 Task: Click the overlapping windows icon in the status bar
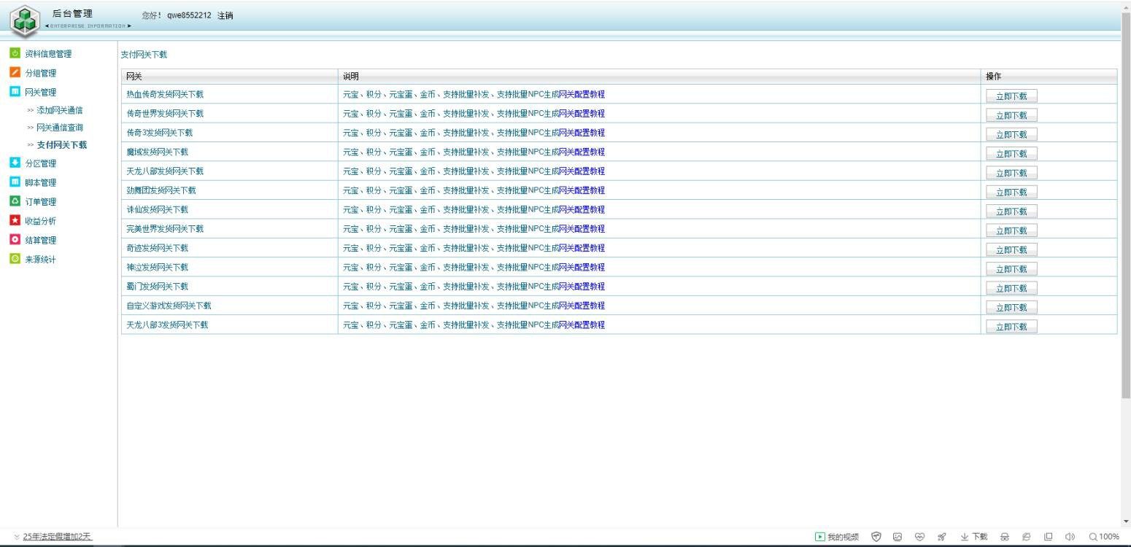click(x=1048, y=537)
